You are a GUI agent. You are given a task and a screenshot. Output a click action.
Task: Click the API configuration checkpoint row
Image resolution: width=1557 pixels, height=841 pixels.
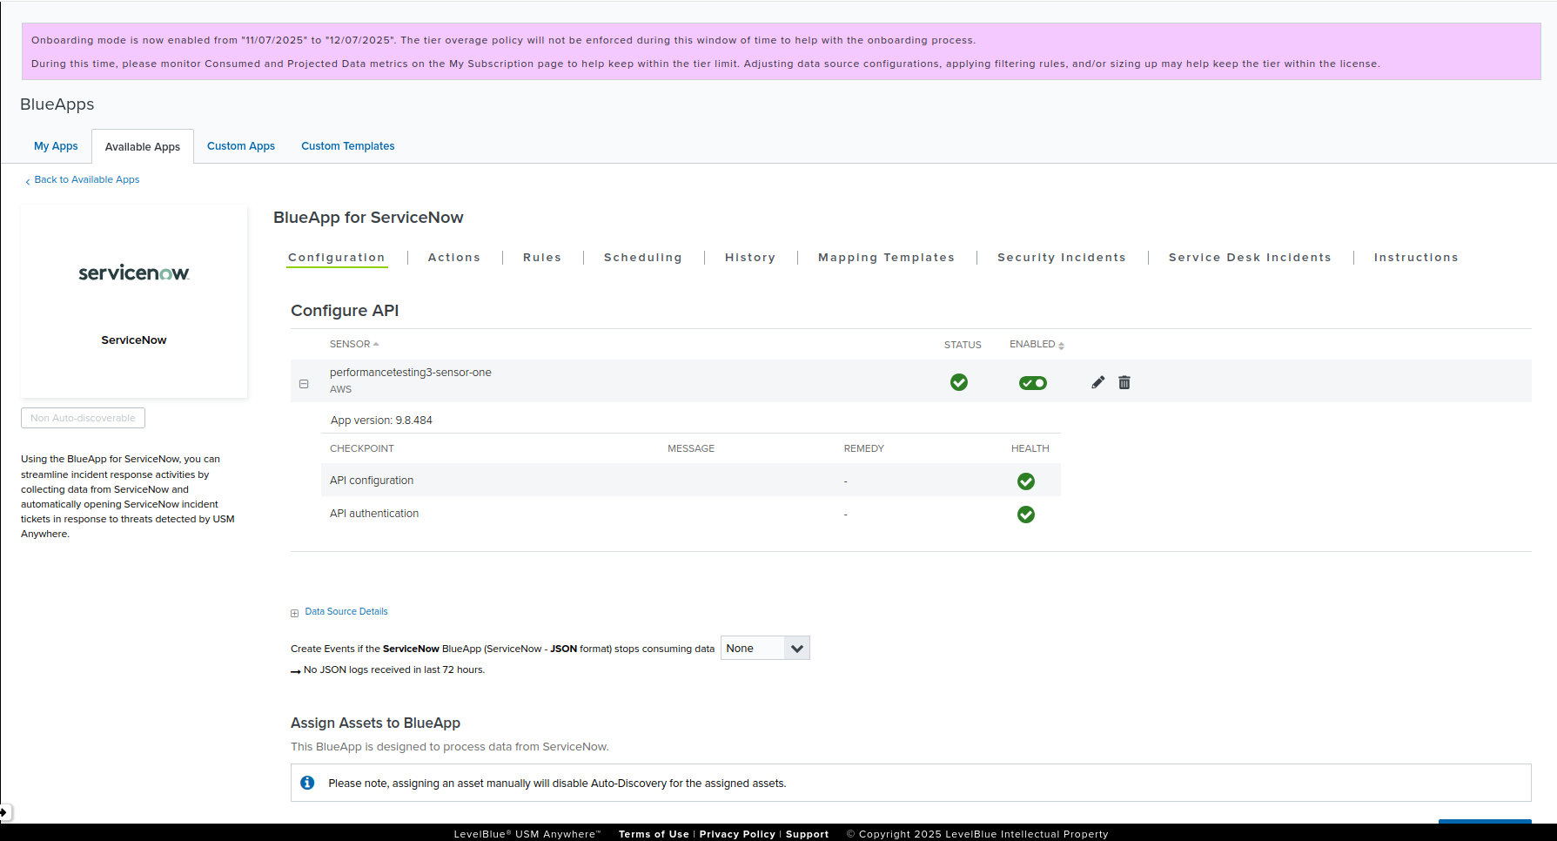point(691,481)
